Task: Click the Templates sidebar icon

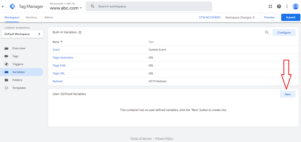Action: point(6,88)
